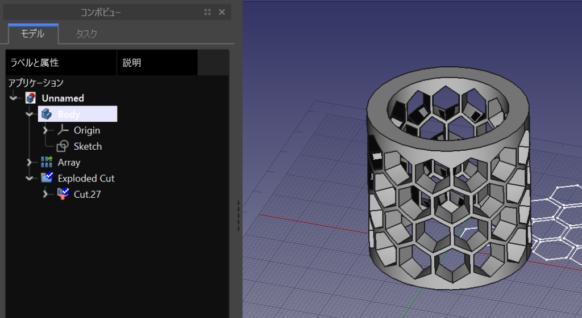Select the Unnamed document label
This screenshot has width=582, height=318.
point(63,98)
